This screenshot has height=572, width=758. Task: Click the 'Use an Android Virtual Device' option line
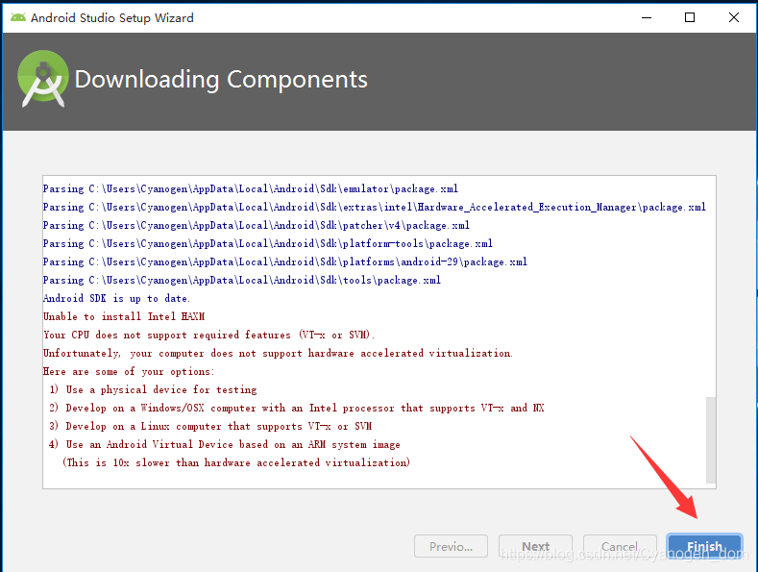(x=224, y=444)
